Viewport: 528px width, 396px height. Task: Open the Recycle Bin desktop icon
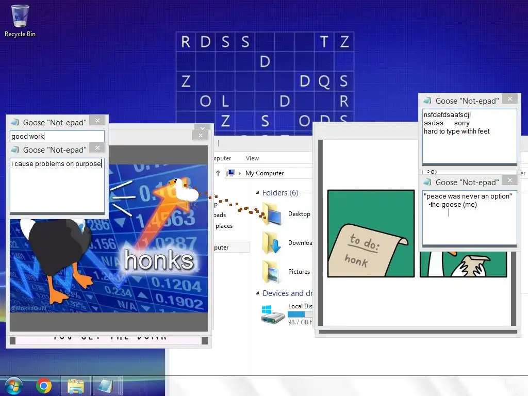click(x=20, y=20)
